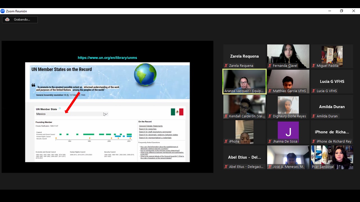360x202 pixels.
Task: Click the cloud recording icon
Action: (x=7, y=19)
